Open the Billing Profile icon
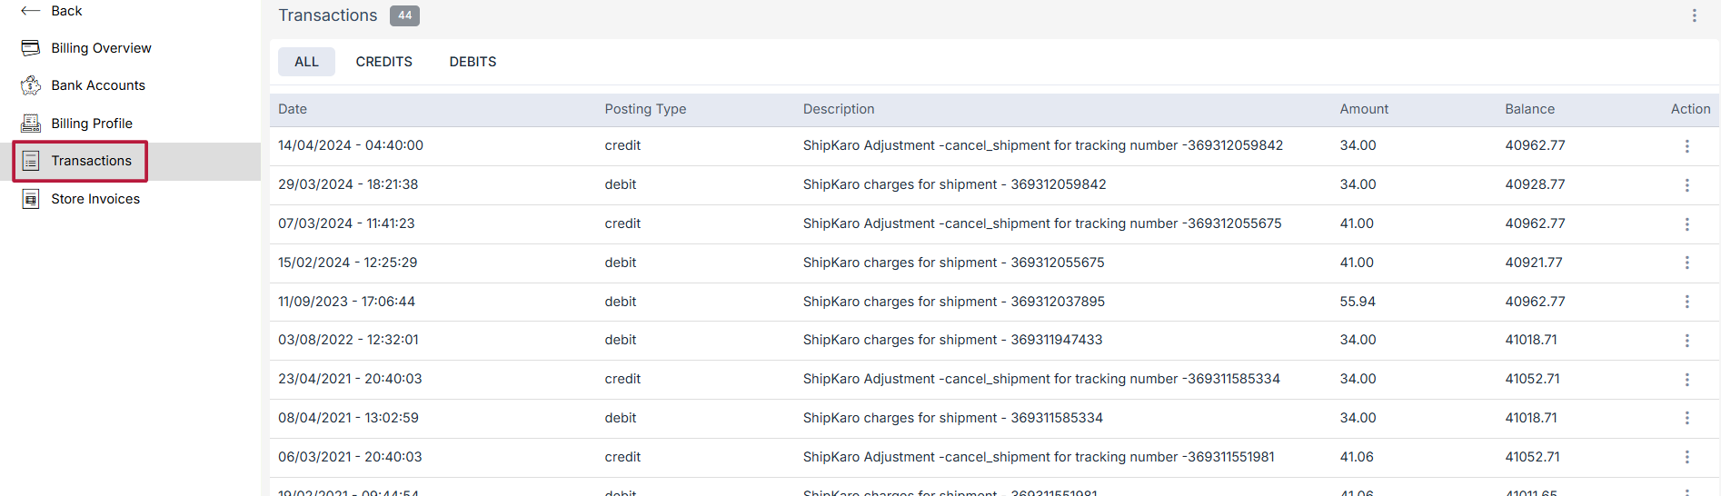Screen dimensions: 1721x496 pos(31,124)
